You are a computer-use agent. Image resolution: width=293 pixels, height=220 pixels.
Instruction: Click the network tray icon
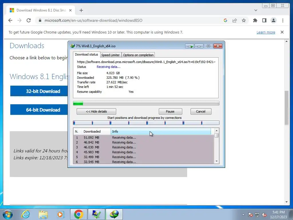pos(257,215)
